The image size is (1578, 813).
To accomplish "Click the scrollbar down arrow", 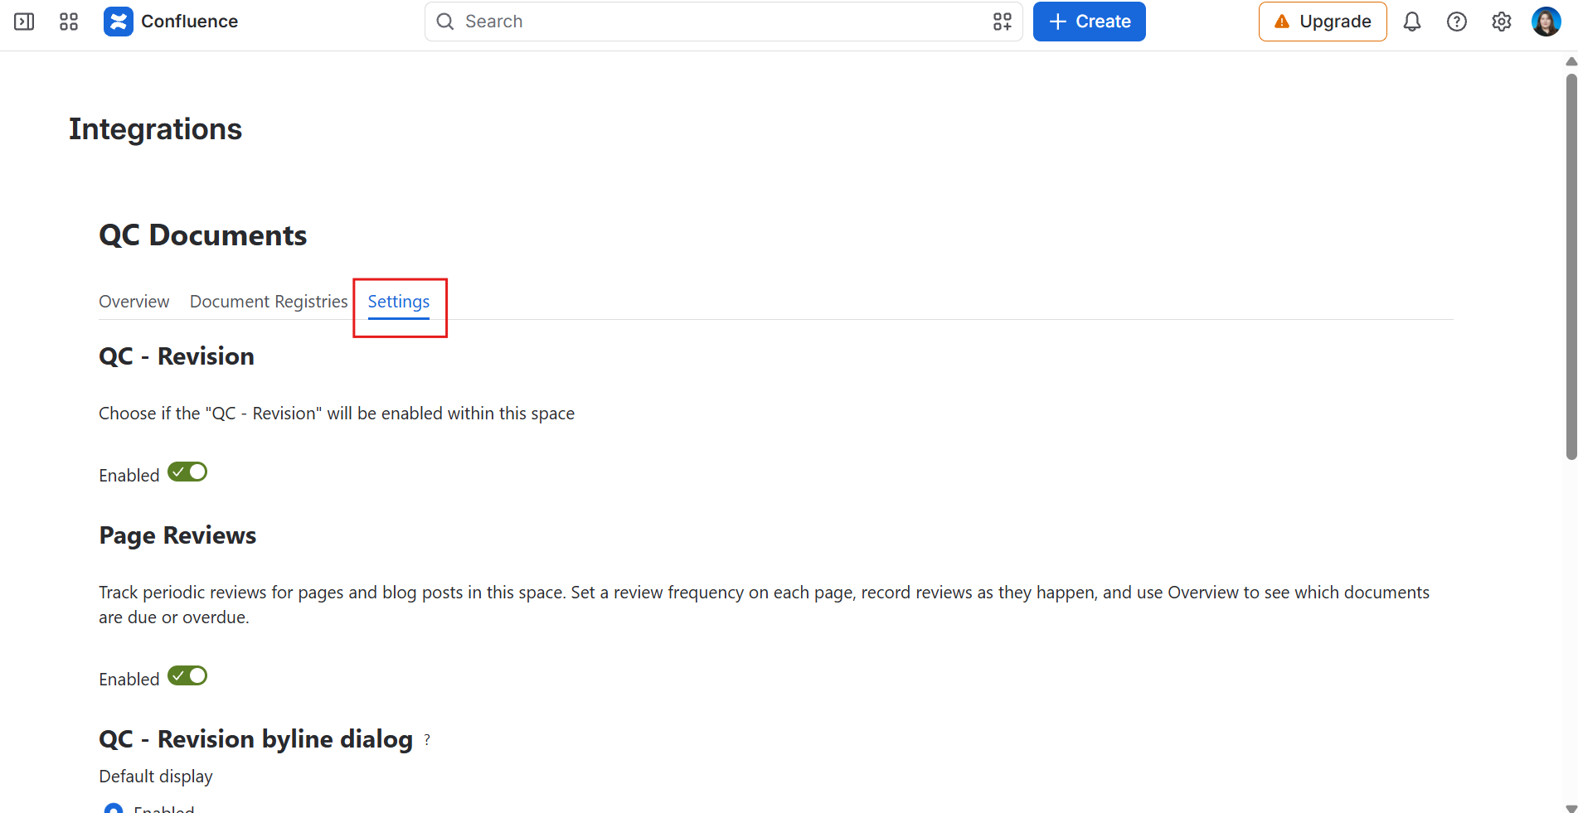I will 1571,807.
